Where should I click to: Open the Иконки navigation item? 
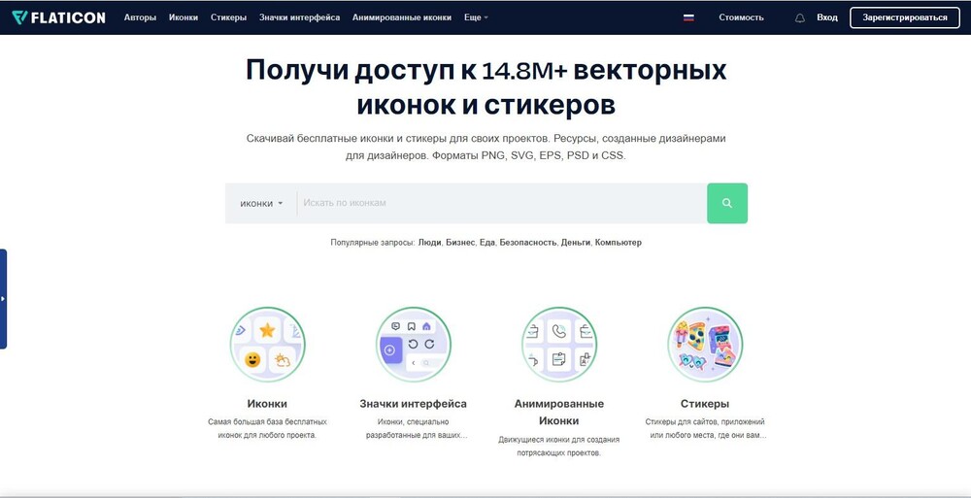pos(184,17)
